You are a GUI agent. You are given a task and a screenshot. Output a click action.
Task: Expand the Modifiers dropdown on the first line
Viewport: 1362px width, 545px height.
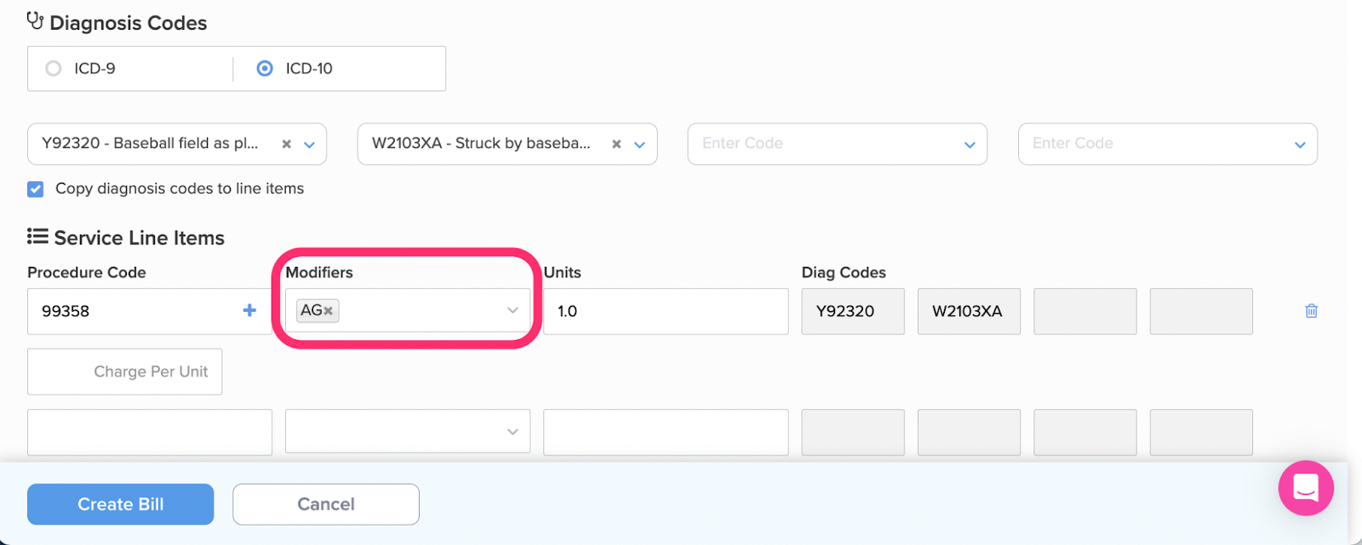[x=513, y=311]
